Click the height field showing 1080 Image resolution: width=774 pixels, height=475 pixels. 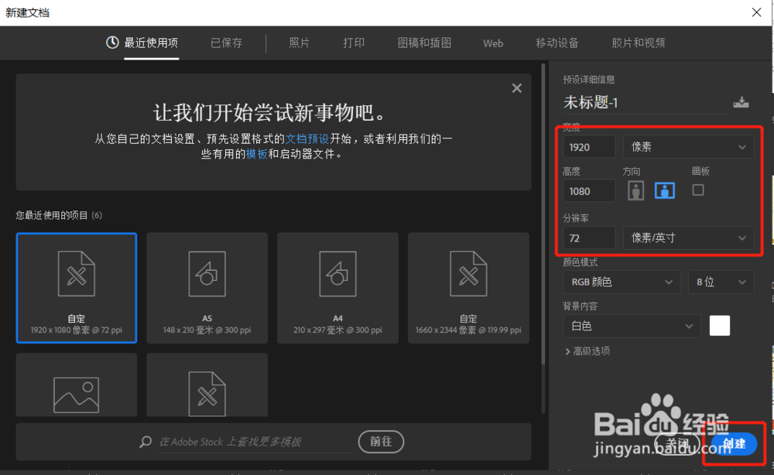pos(589,191)
